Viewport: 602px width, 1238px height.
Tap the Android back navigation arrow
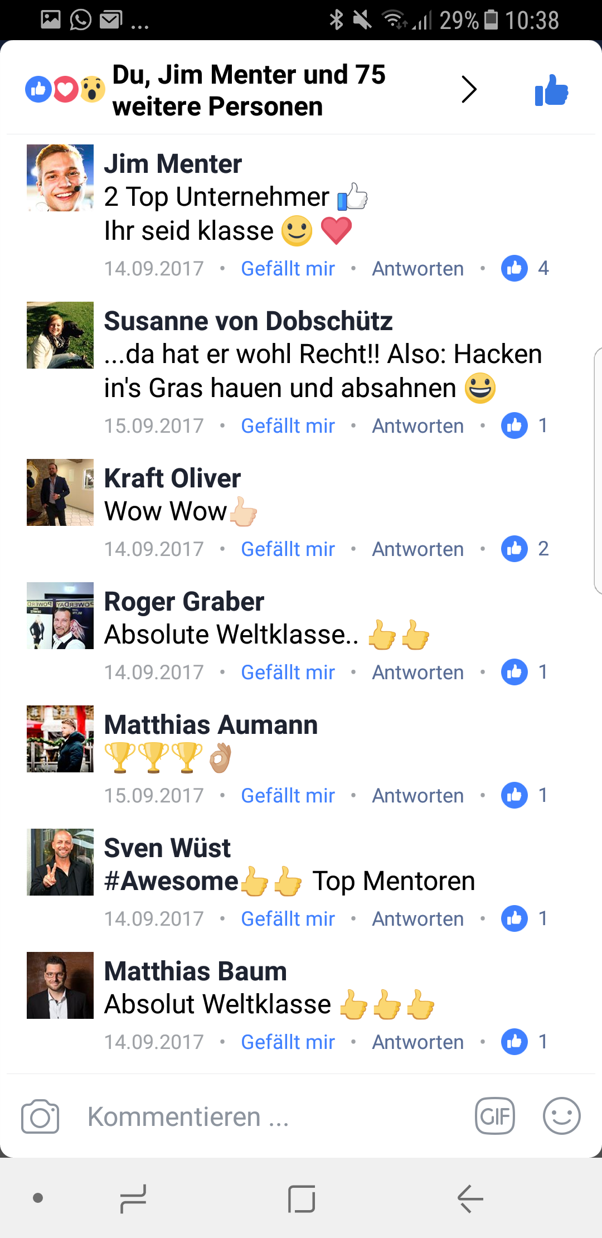[x=470, y=1198]
